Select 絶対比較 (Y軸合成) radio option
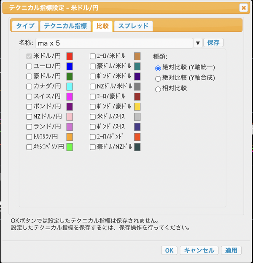The image size is (253, 263). tap(158, 78)
